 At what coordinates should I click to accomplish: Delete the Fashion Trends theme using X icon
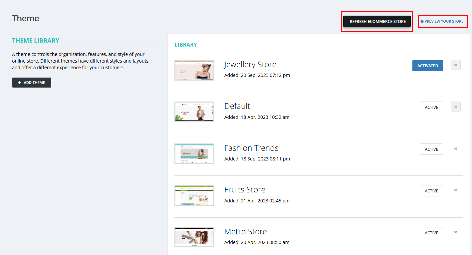pyautogui.click(x=455, y=149)
